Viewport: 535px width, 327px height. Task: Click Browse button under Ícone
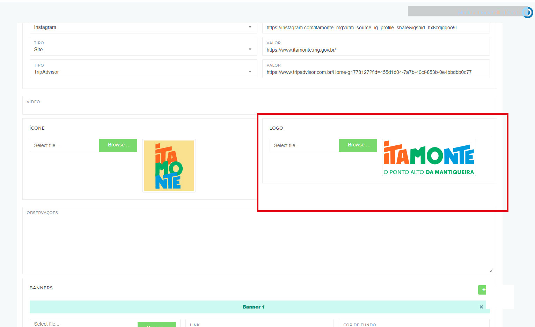click(118, 145)
